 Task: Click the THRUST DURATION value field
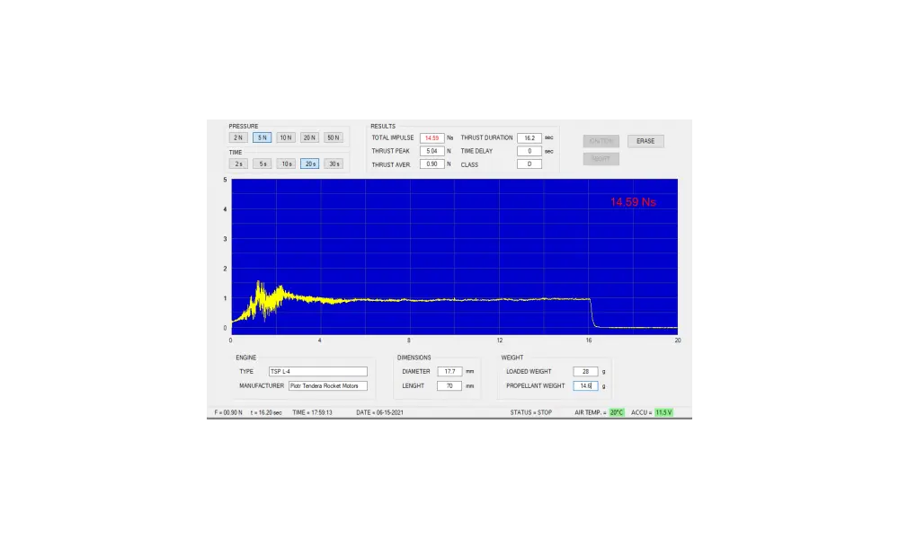click(530, 138)
